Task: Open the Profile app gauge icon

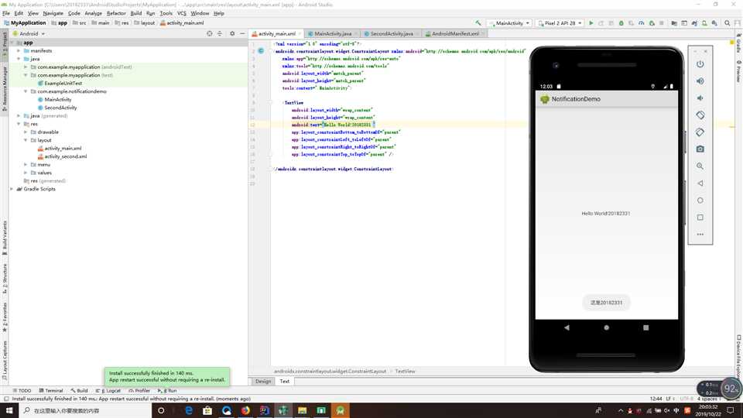Action: (641, 22)
